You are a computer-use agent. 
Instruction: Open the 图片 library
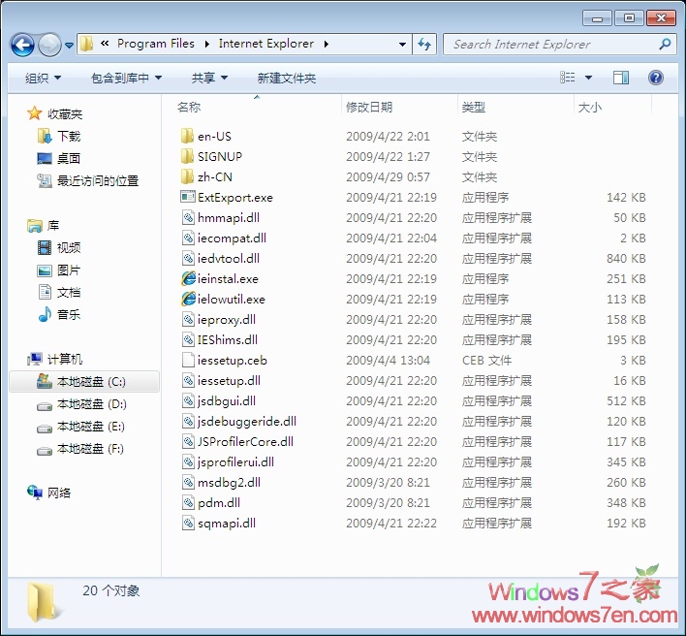coord(69,270)
